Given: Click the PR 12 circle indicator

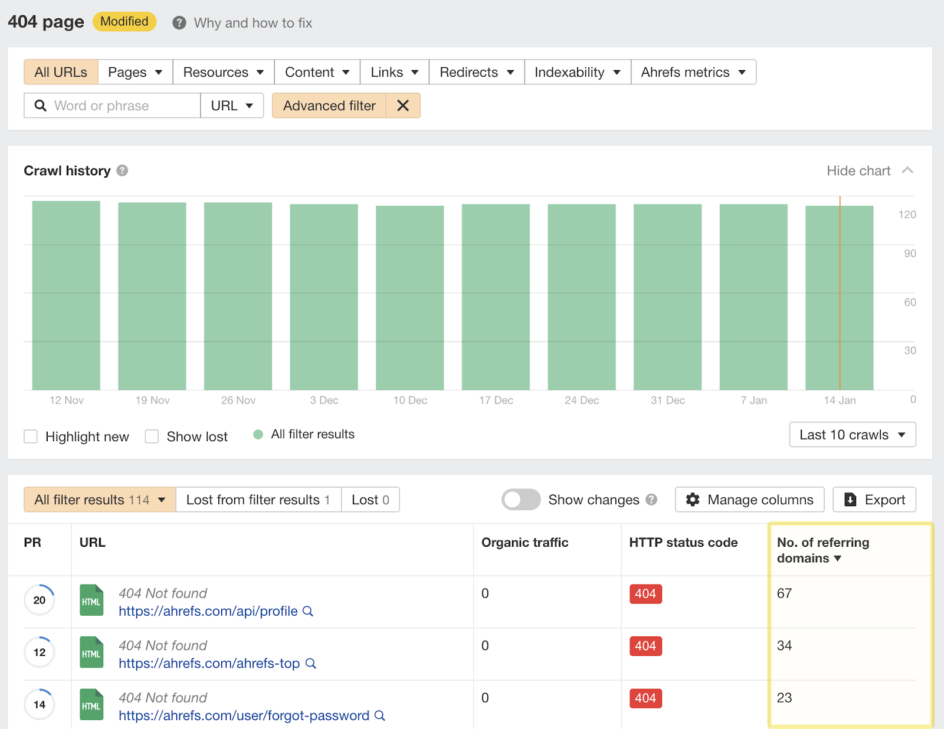Looking at the screenshot, I should 40,652.
